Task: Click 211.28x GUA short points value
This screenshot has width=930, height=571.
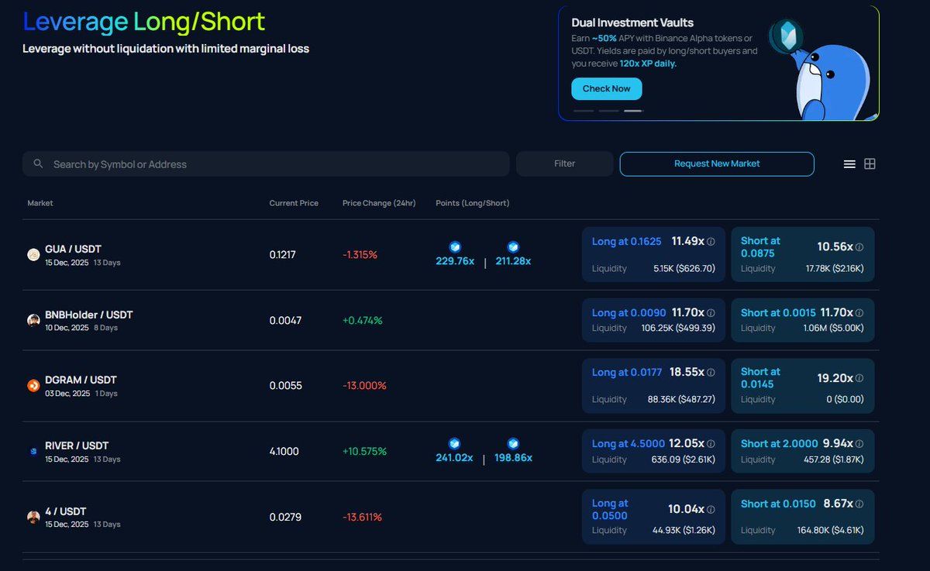Action: click(x=513, y=261)
